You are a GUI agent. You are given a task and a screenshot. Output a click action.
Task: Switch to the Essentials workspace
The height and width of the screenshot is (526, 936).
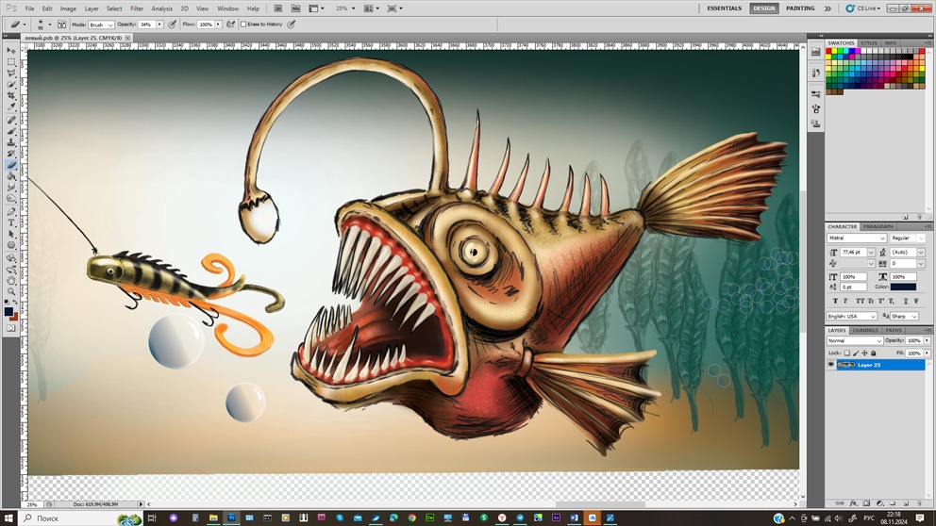click(724, 8)
